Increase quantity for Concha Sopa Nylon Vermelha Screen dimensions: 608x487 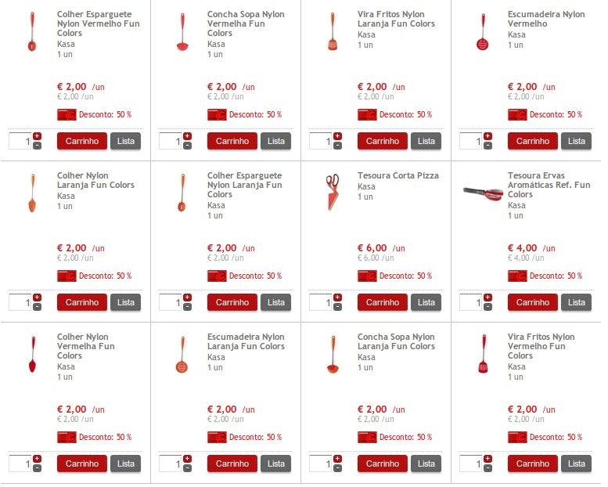187,136
